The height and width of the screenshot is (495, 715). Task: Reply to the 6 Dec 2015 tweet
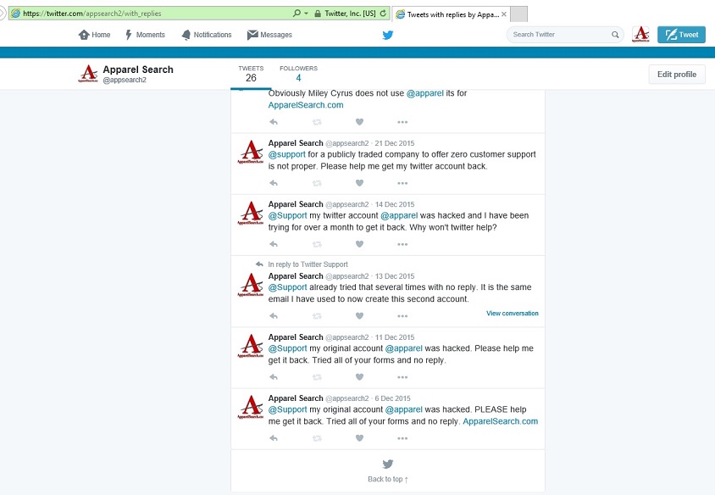(274, 438)
